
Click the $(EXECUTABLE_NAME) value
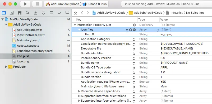(177, 48)
